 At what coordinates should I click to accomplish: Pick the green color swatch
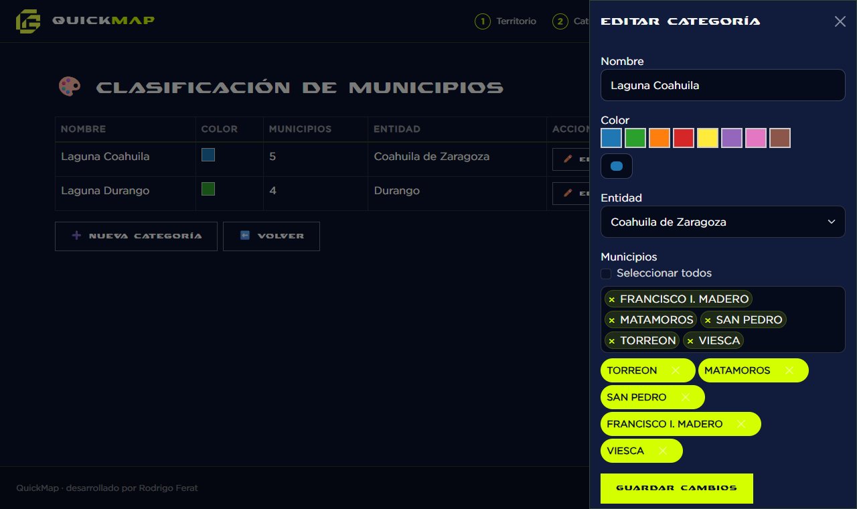coord(635,138)
